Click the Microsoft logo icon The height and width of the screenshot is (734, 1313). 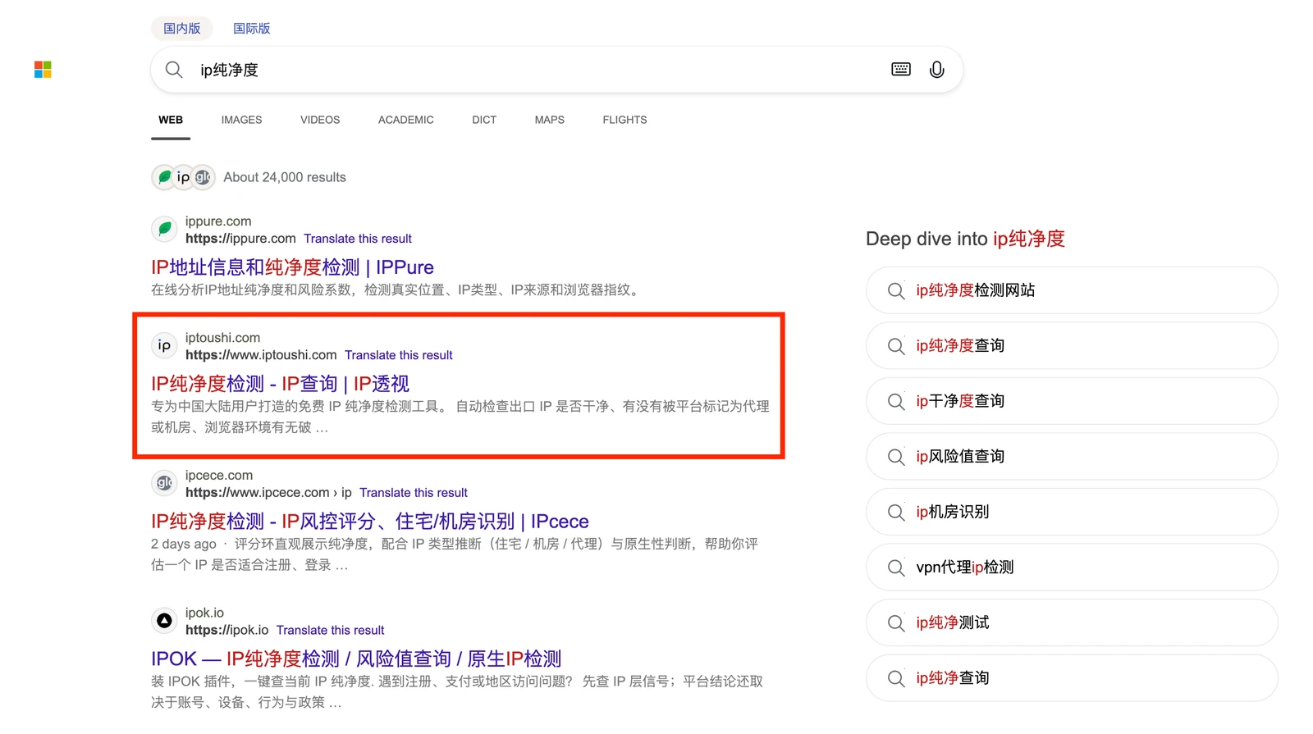[43, 70]
